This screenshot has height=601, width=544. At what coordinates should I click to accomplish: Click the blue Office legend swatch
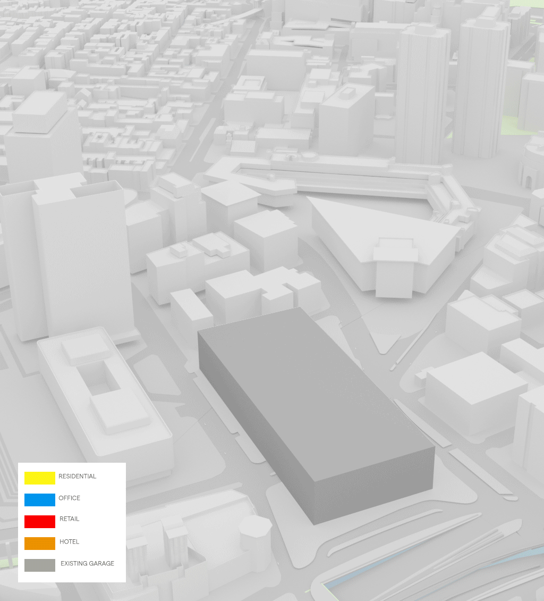(x=40, y=500)
